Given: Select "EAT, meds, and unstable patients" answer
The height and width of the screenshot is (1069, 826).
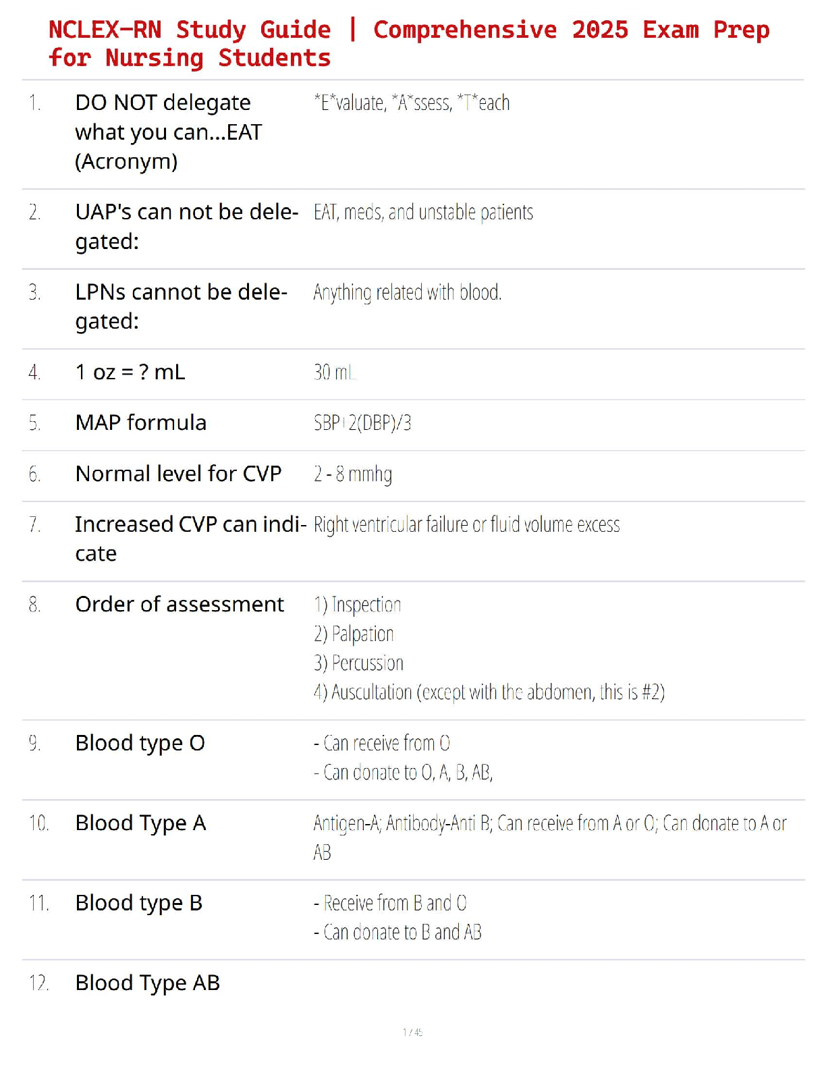Looking at the screenshot, I should point(423,213).
